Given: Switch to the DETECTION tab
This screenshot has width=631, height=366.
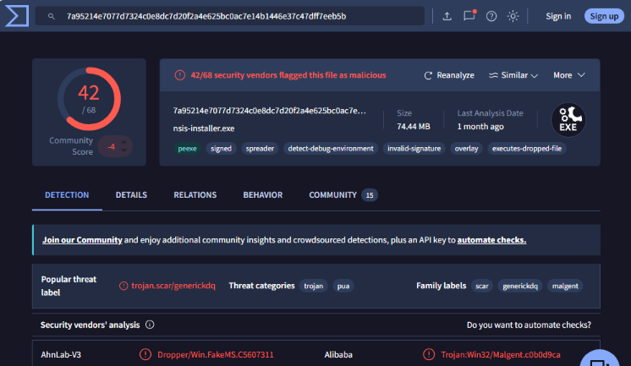Looking at the screenshot, I should click(67, 195).
